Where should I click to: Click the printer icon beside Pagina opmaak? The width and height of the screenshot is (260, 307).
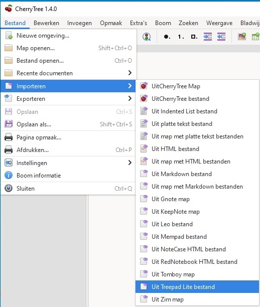click(x=9, y=137)
